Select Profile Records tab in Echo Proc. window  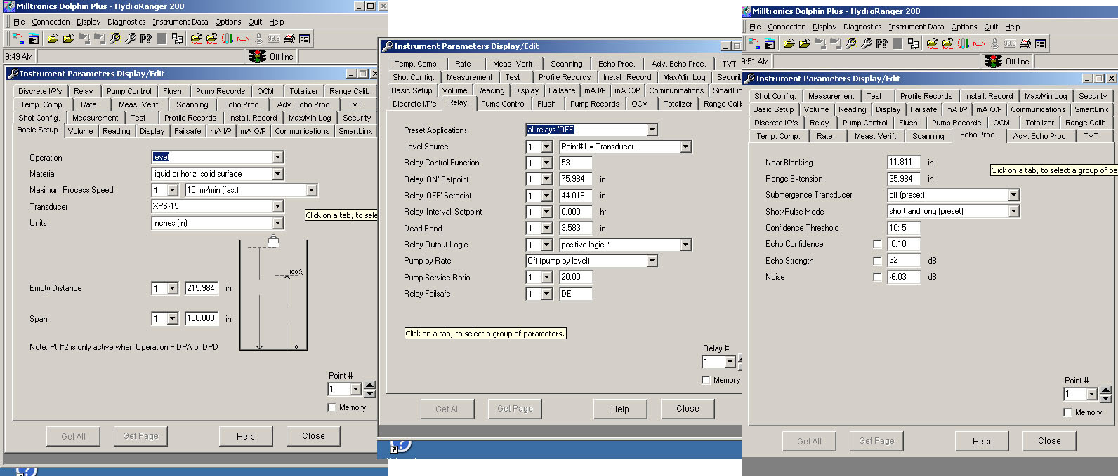pyautogui.click(x=926, y=96)
